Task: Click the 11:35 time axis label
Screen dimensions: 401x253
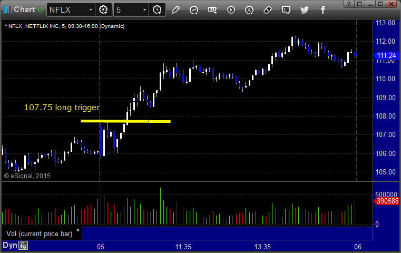Action: pos(183,247)
